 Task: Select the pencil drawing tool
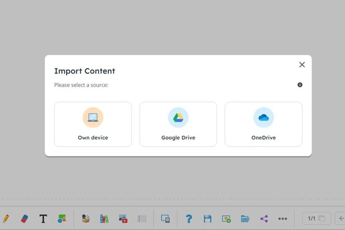(6, 218)
